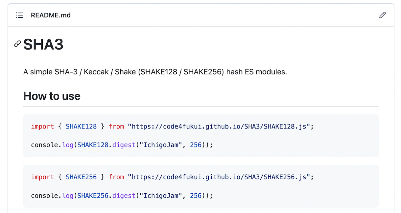Click the SHAKE256.js URL in second snippet
401x213 pixels.
220,177
